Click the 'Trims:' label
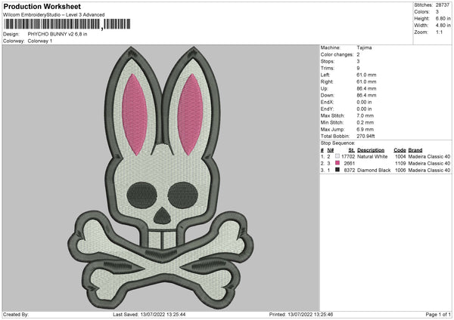 tap(328, 69)
